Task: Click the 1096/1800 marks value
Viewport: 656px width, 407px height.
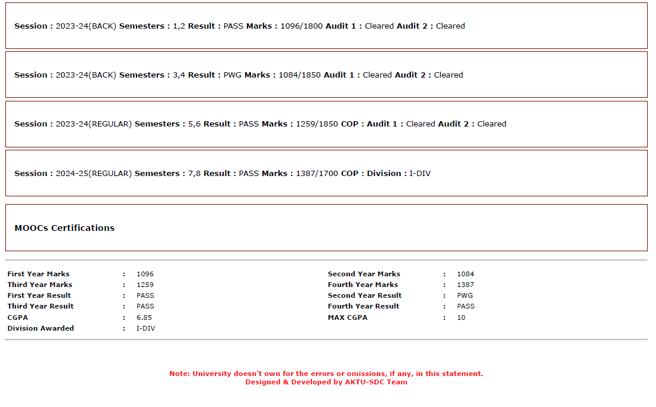Action: (301, 26)
